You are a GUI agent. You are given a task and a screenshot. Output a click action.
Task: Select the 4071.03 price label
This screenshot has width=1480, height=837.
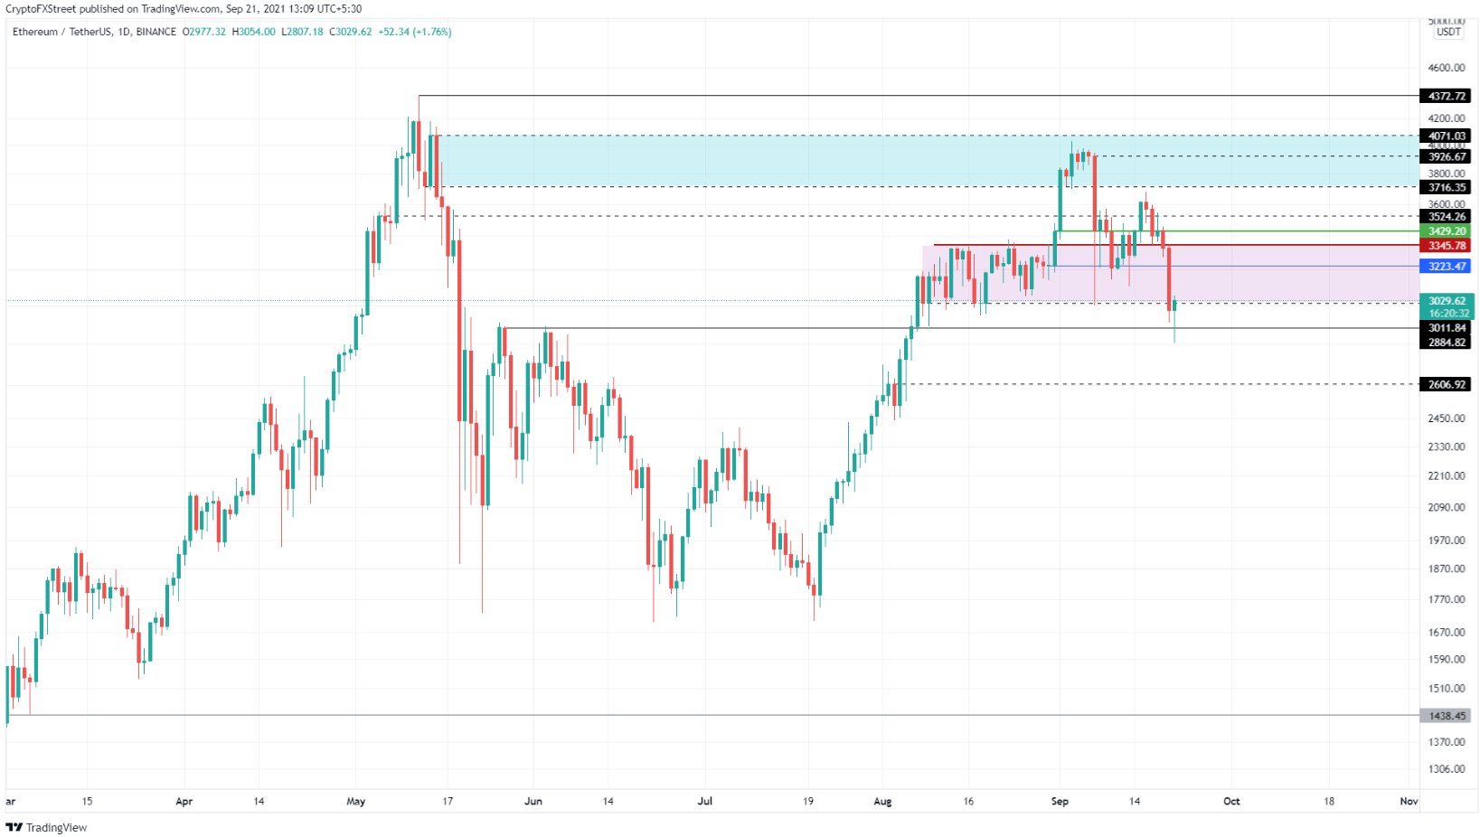pos(1447,136)
